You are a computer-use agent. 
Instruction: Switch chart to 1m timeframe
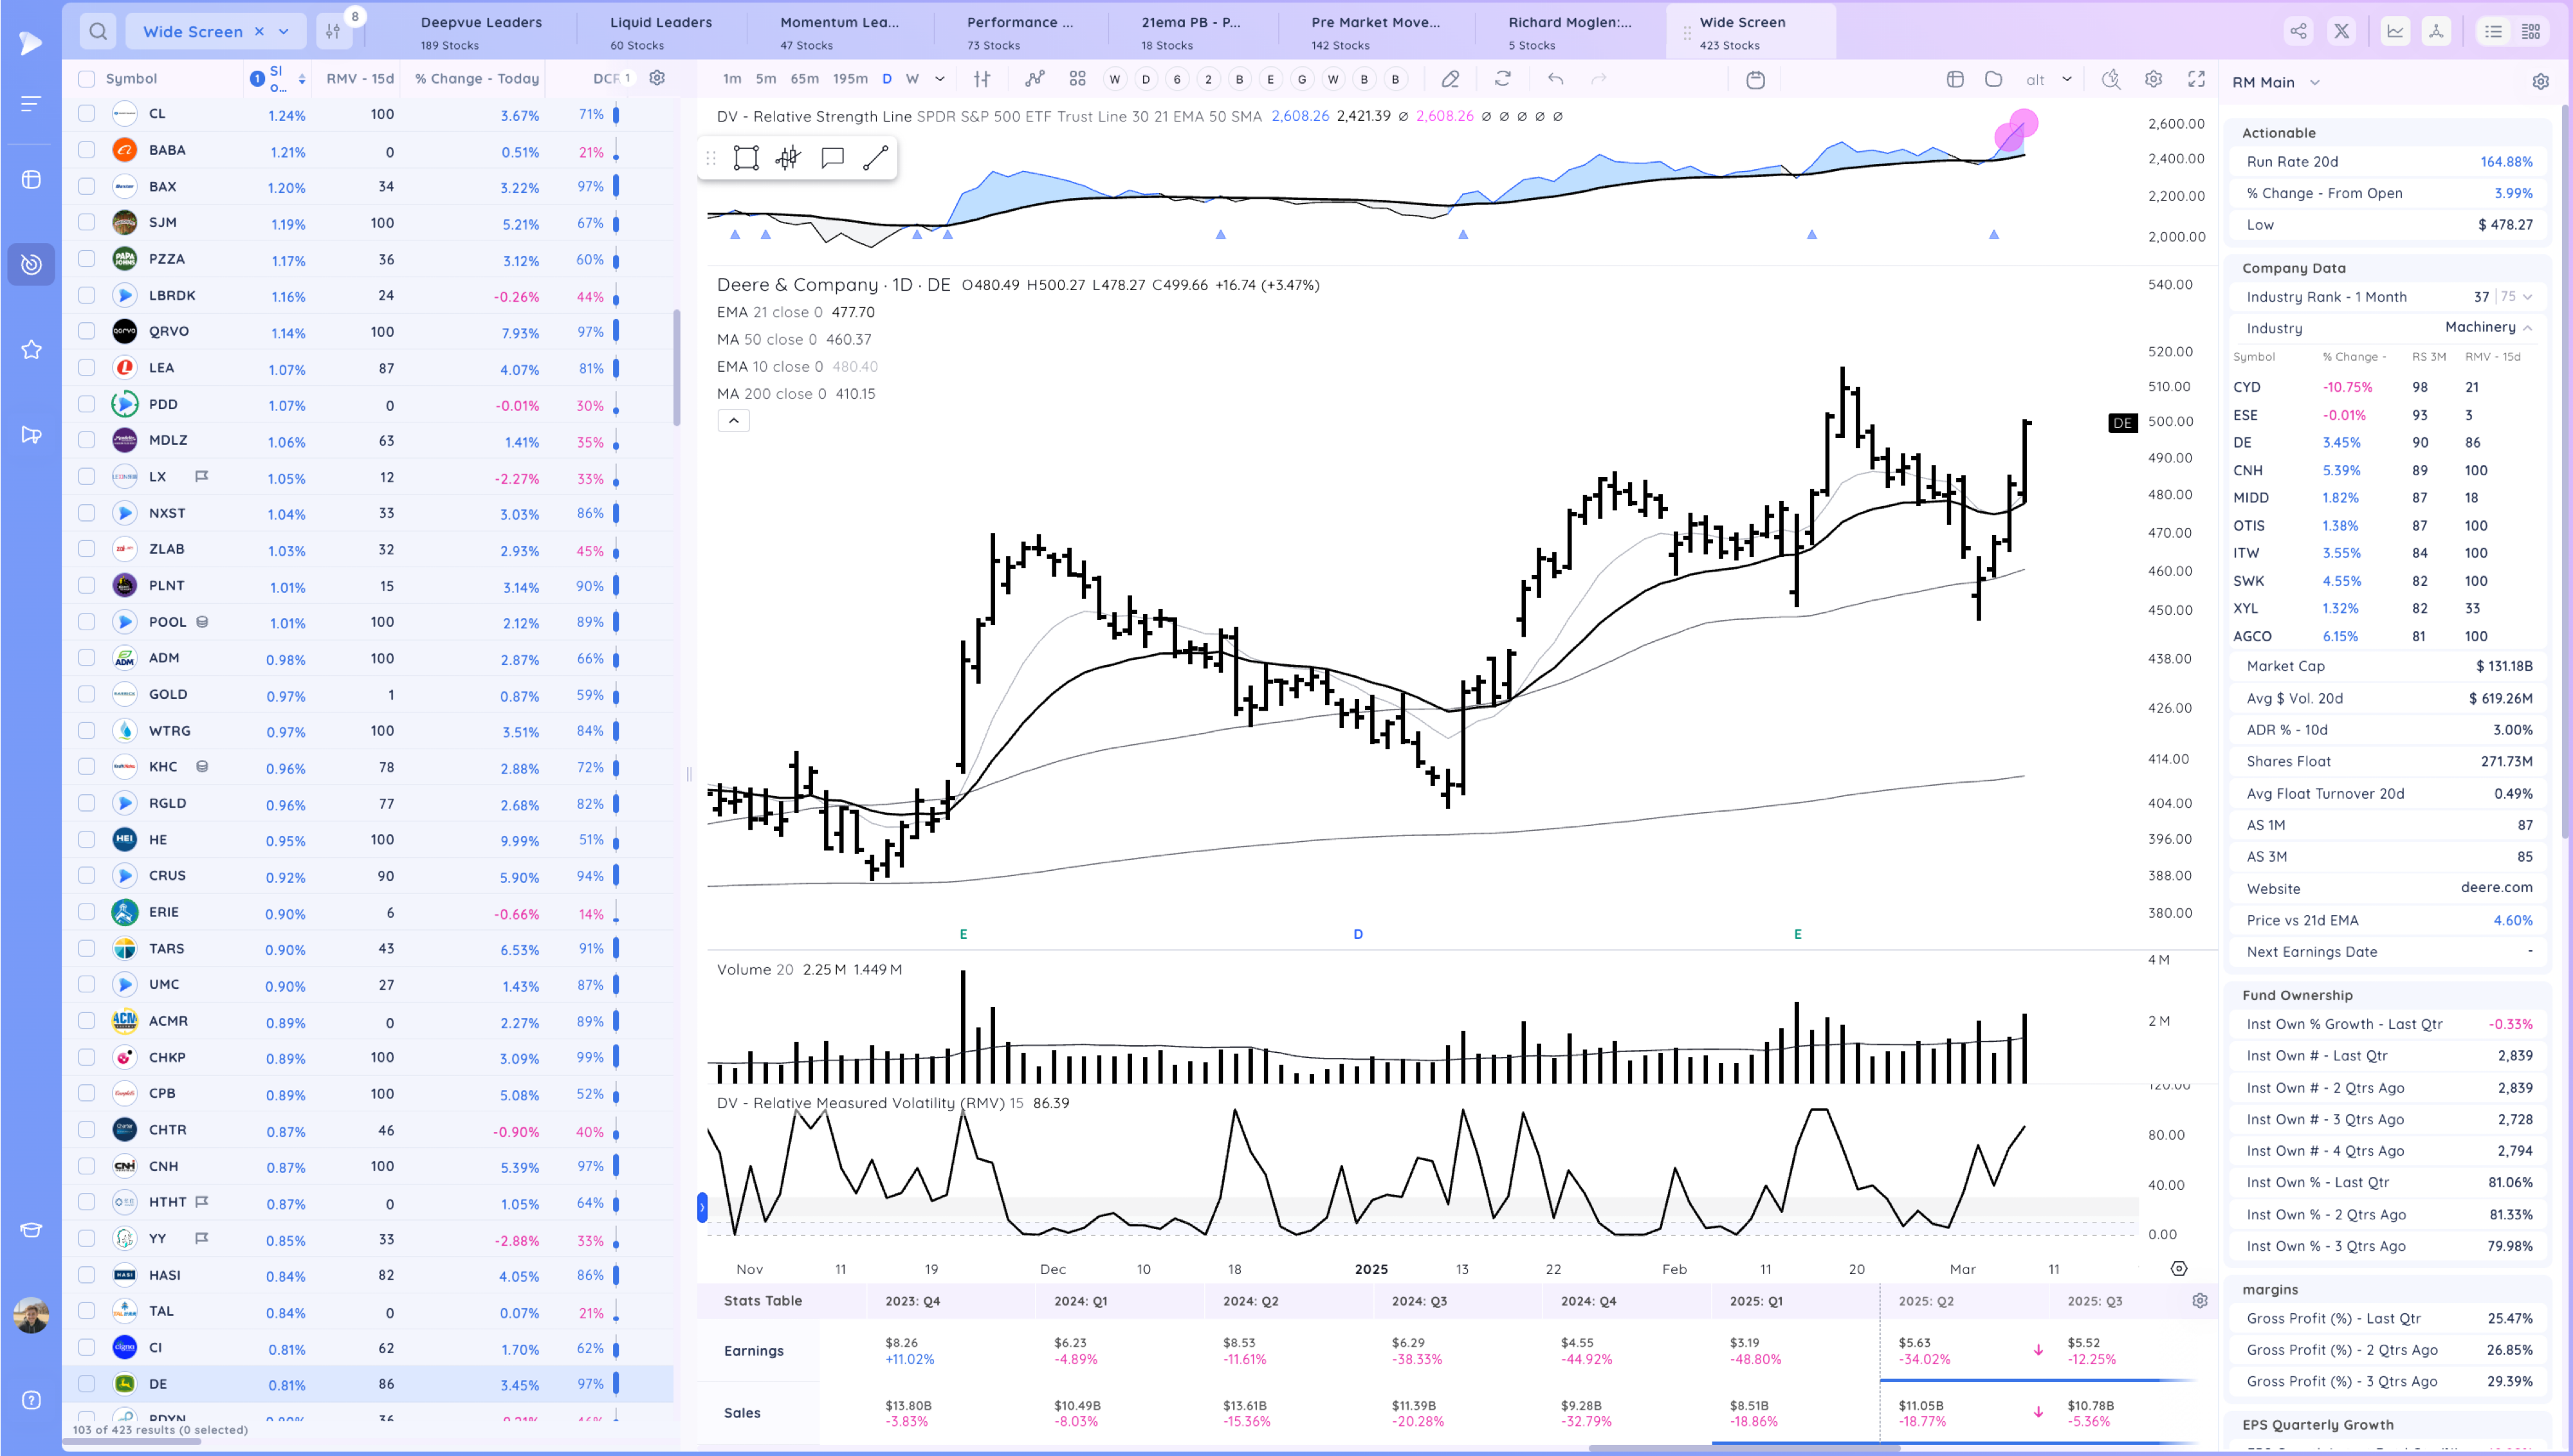(732, 79)
